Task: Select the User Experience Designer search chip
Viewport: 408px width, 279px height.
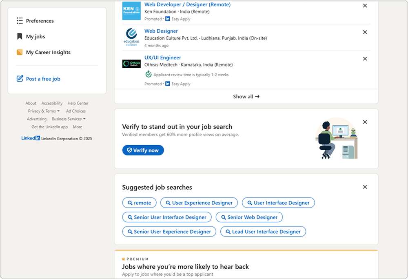Action: pos(199,203)
